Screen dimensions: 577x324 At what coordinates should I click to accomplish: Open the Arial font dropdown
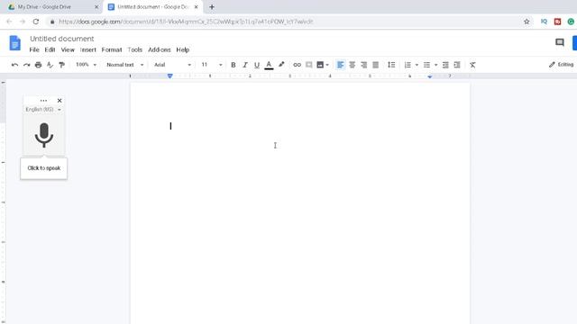point(172,65)
